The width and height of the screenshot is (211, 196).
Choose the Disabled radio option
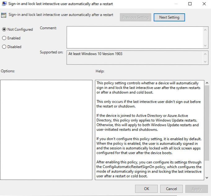pyautogui.click(x=4, y=47)
